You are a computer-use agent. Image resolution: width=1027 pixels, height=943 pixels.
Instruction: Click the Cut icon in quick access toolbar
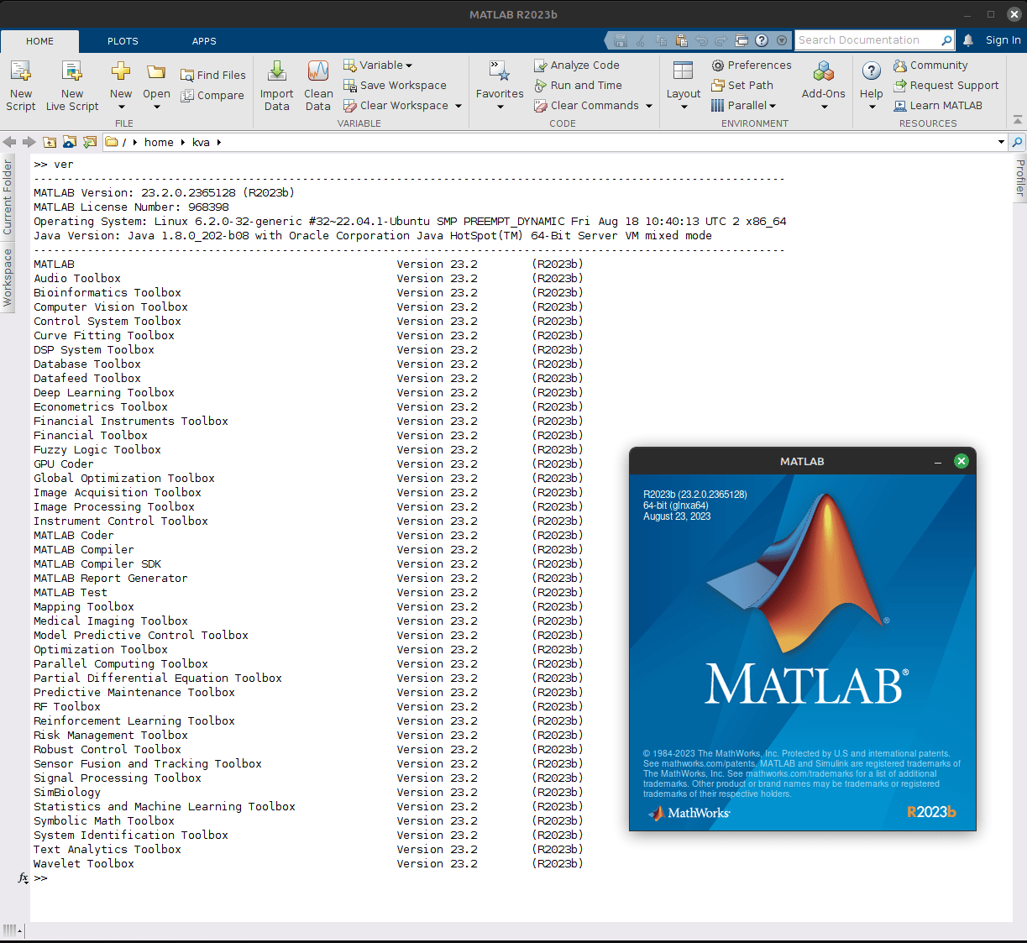click(x=641, y=40)
